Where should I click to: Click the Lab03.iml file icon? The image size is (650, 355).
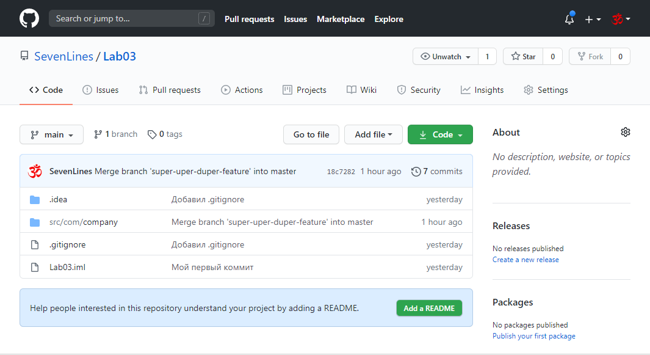pos(35,268)
